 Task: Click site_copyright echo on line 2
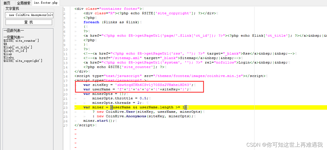(162, 13)
